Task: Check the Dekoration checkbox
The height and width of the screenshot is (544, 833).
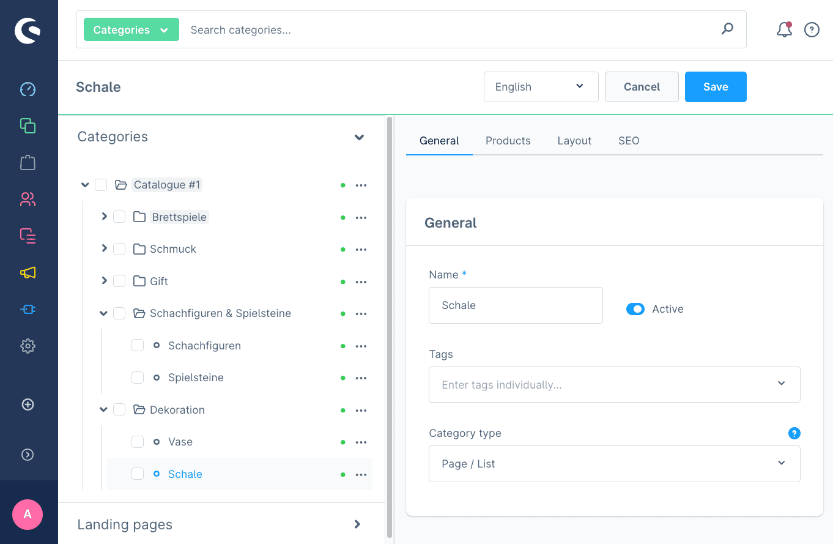Action: (x=119, y=409)
